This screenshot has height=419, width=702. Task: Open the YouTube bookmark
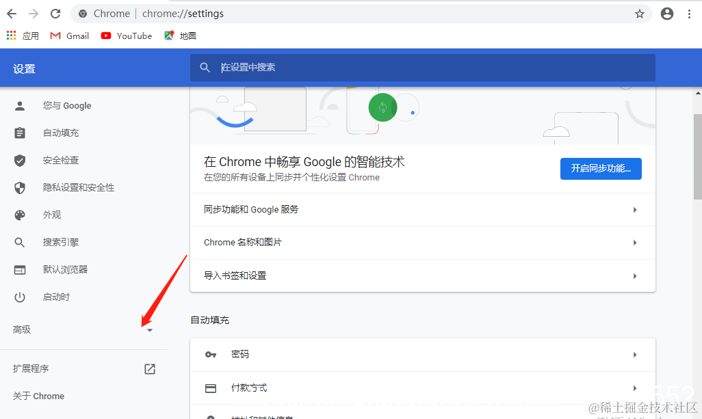[x=127, y=36]
